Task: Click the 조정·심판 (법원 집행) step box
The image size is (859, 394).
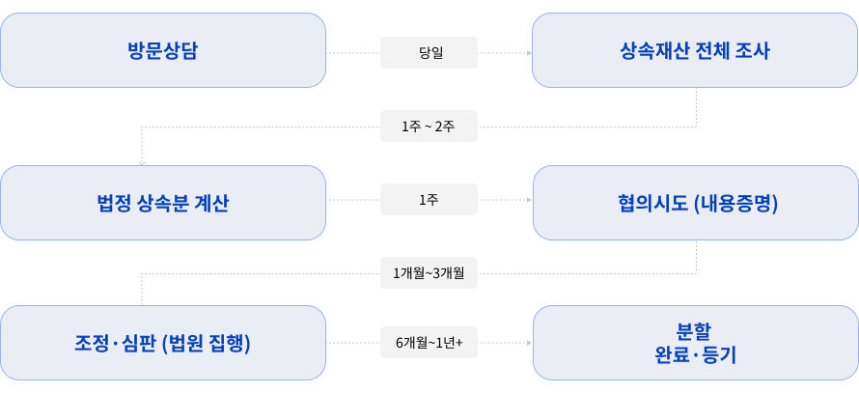Action: pos(163,343)
